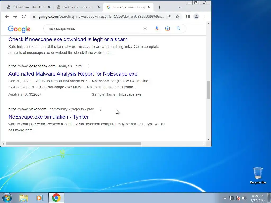Click the scroll-up arrow of the page

[x=208, y=24]
